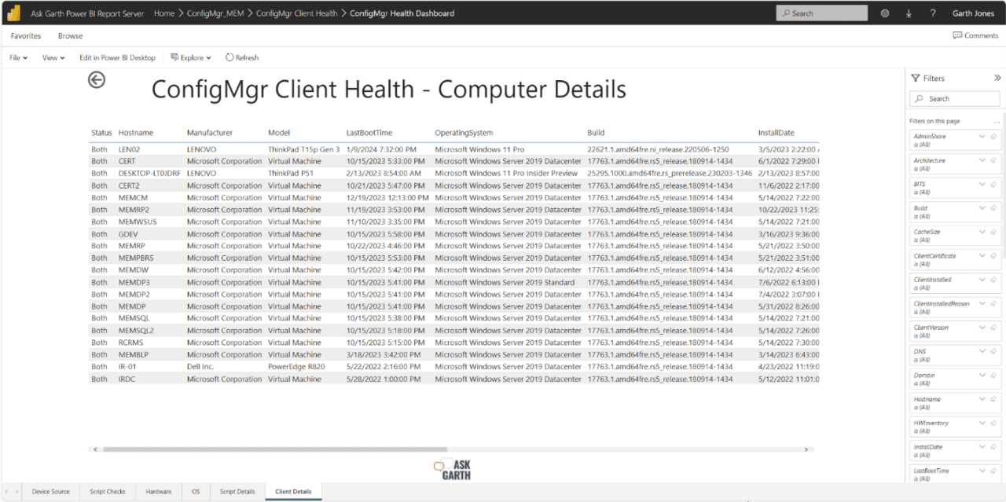Clear the Hostname filter eraser icon
Screen dimensions: 1006x502
[x=993, y=399]
